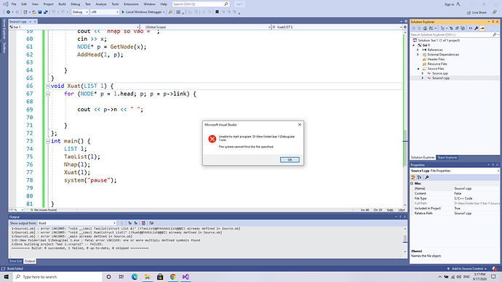
Task: Open the Project menu
Action: click(x=48, y=4)
